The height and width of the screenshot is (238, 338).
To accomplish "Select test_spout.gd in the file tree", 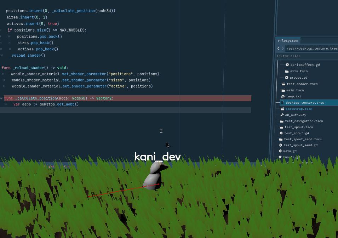I will (297, 133).
